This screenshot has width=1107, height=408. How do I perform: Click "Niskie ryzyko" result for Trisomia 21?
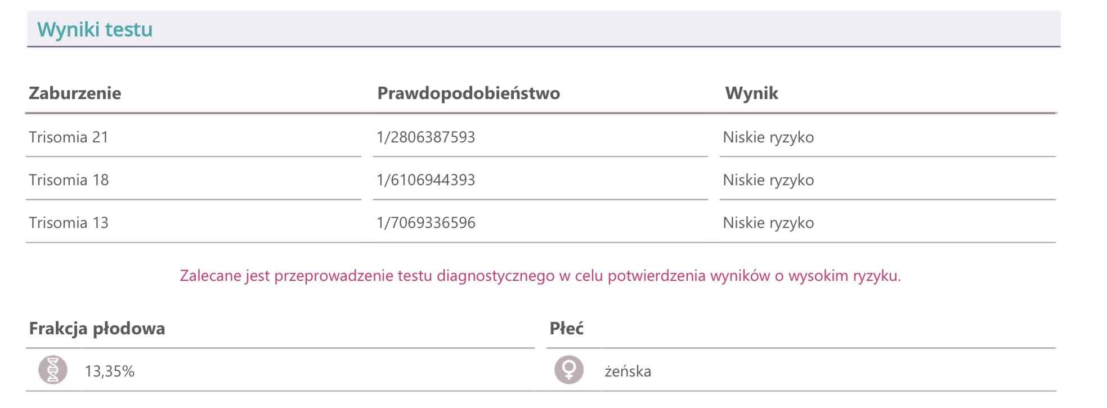768,137
